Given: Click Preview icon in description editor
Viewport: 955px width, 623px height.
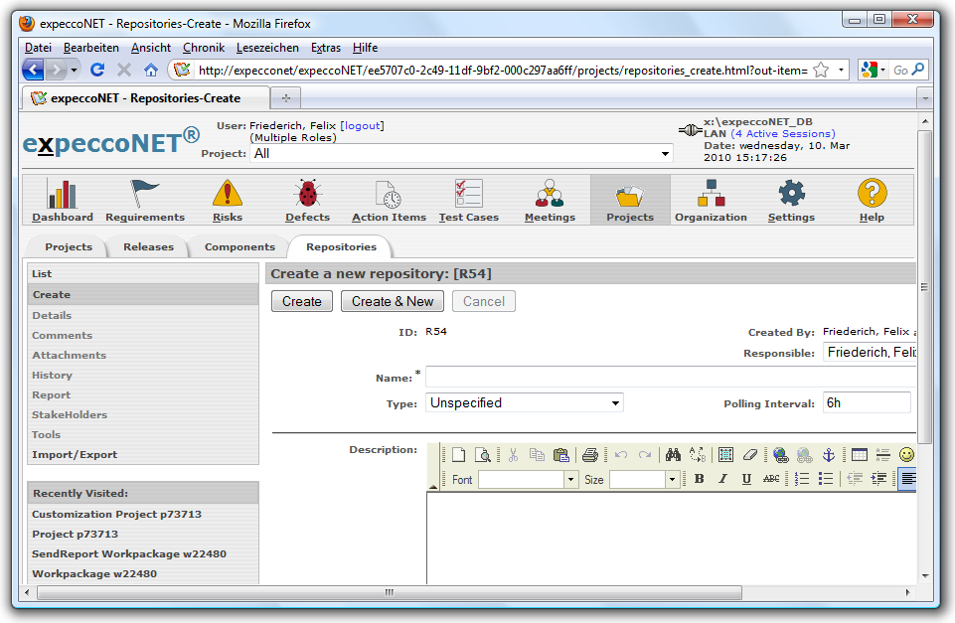Looking at the screenshot, I should [482, 455].
